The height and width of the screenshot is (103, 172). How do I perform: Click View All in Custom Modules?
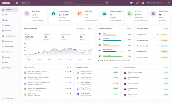coord(166,67)
